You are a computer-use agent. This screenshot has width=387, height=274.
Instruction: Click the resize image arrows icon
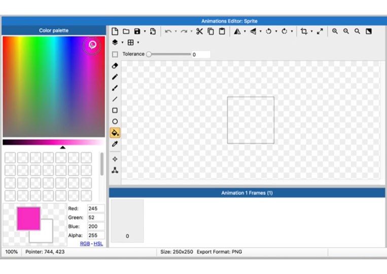pyautogui.click(x=320, y=31)
